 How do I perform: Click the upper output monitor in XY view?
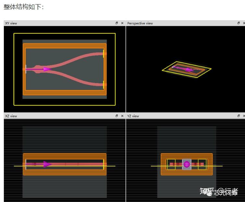pos(104,54)
